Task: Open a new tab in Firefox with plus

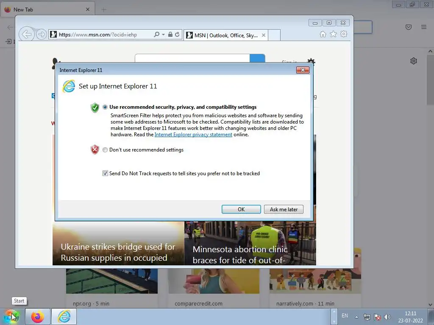Action: point(104,10)
